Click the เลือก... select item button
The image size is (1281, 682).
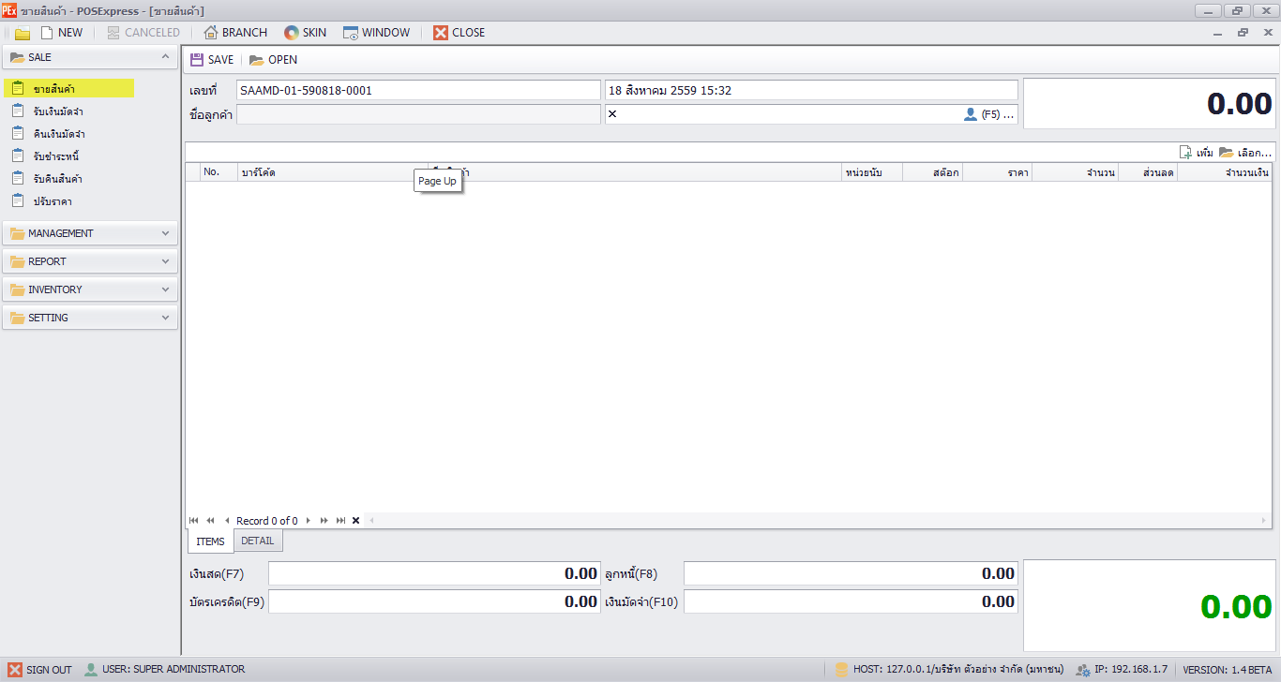pyautogui.click(x=1245, y=152)
